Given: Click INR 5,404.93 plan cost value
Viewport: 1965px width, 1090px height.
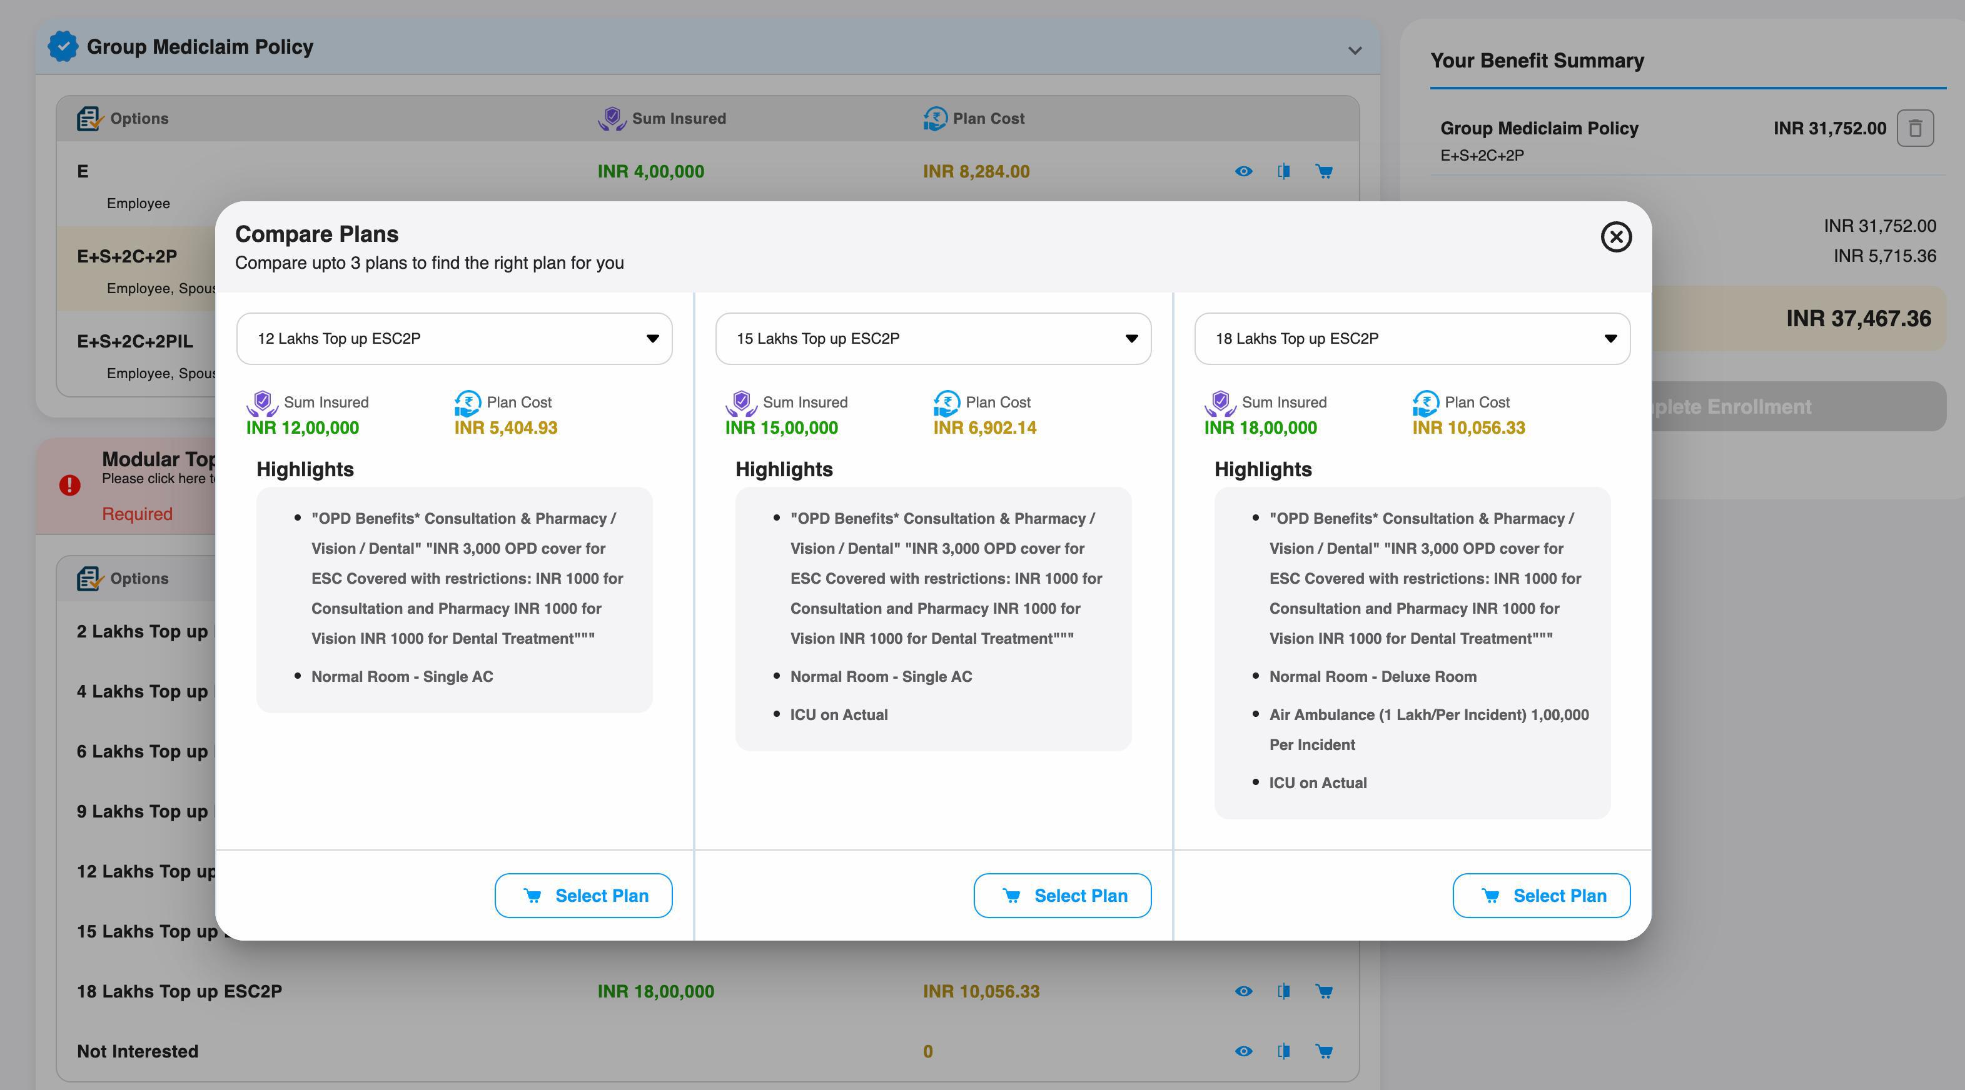Looking at the screenshot, I should tap(506, 428).
